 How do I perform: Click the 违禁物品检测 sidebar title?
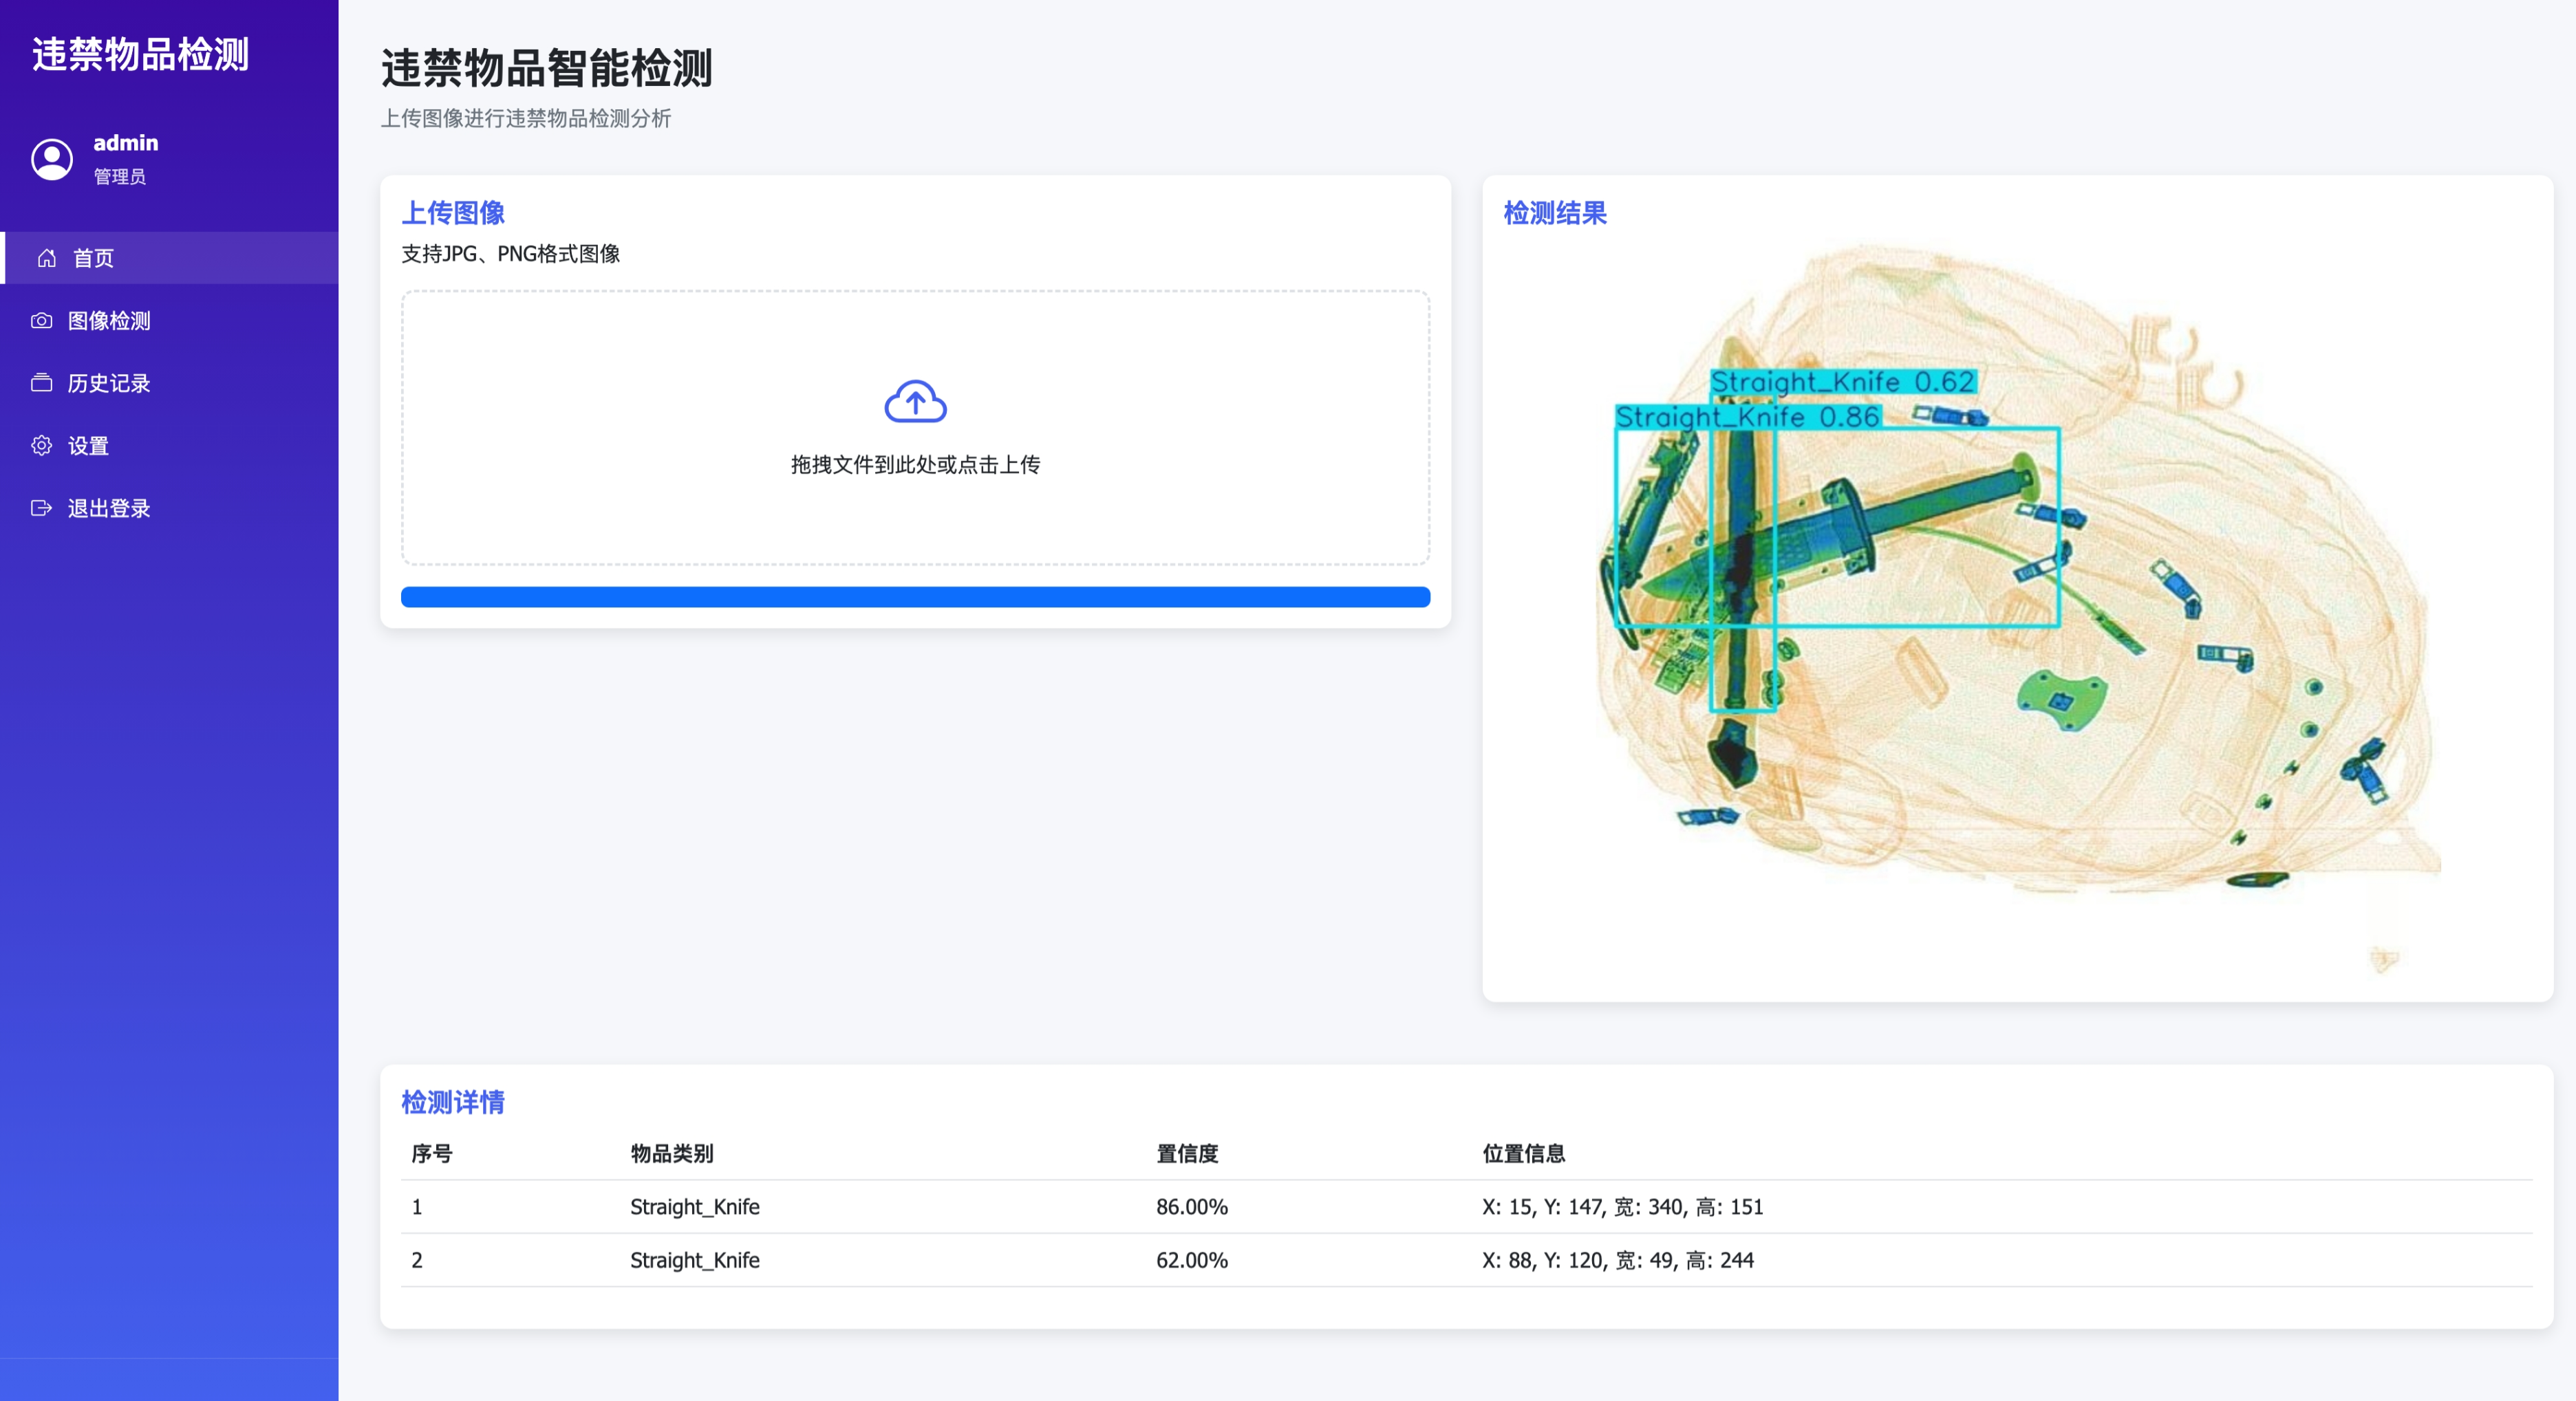point(140,54)
